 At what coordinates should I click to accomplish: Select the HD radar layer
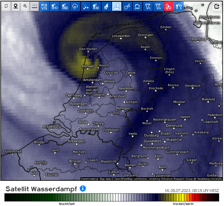click(54, 6)
